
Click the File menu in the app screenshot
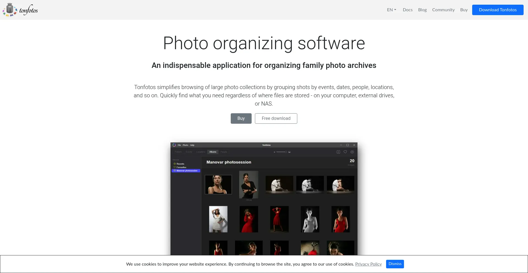pyautogui.click(x=179, y=145)
